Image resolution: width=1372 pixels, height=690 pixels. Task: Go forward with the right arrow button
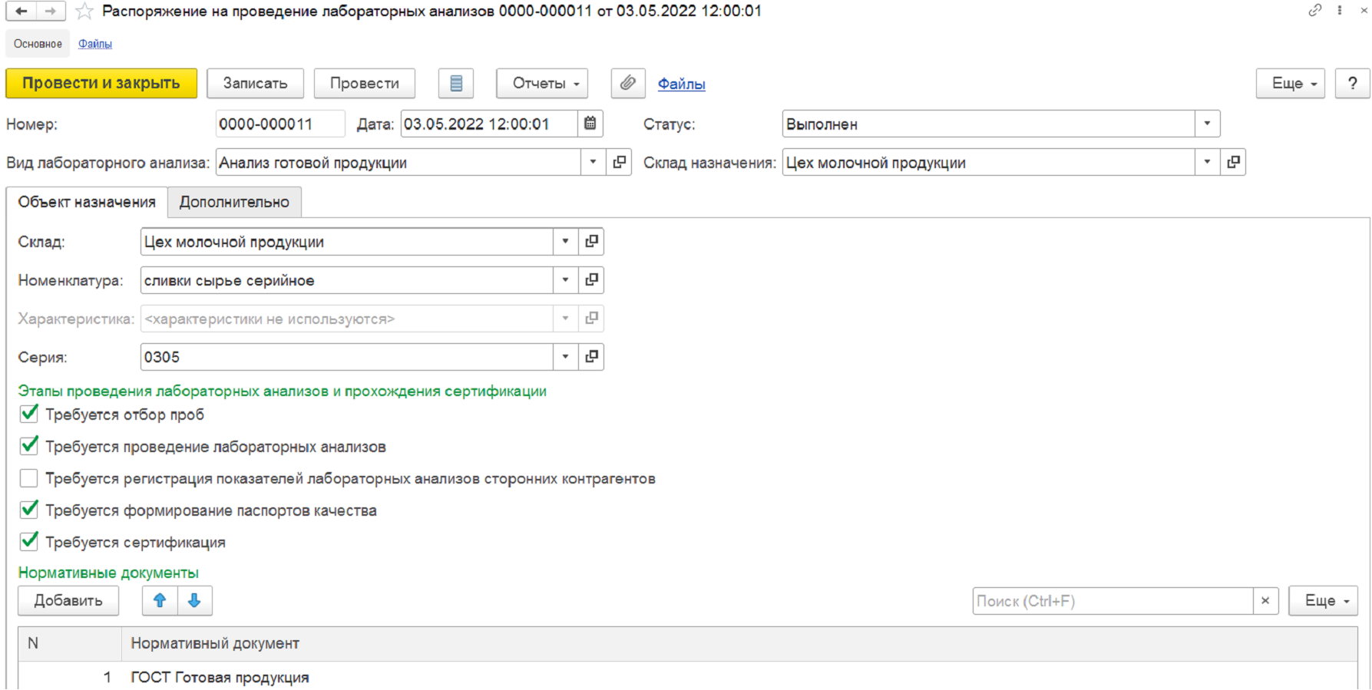pyautogui.click(x=50, y=11)
